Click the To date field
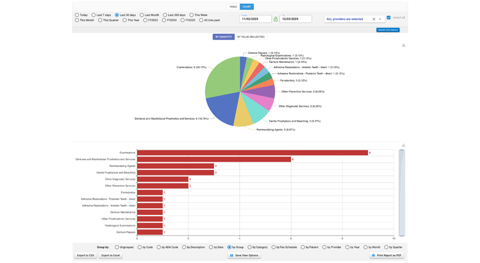Viewport: 480px width, 263px height. [296, 19]
